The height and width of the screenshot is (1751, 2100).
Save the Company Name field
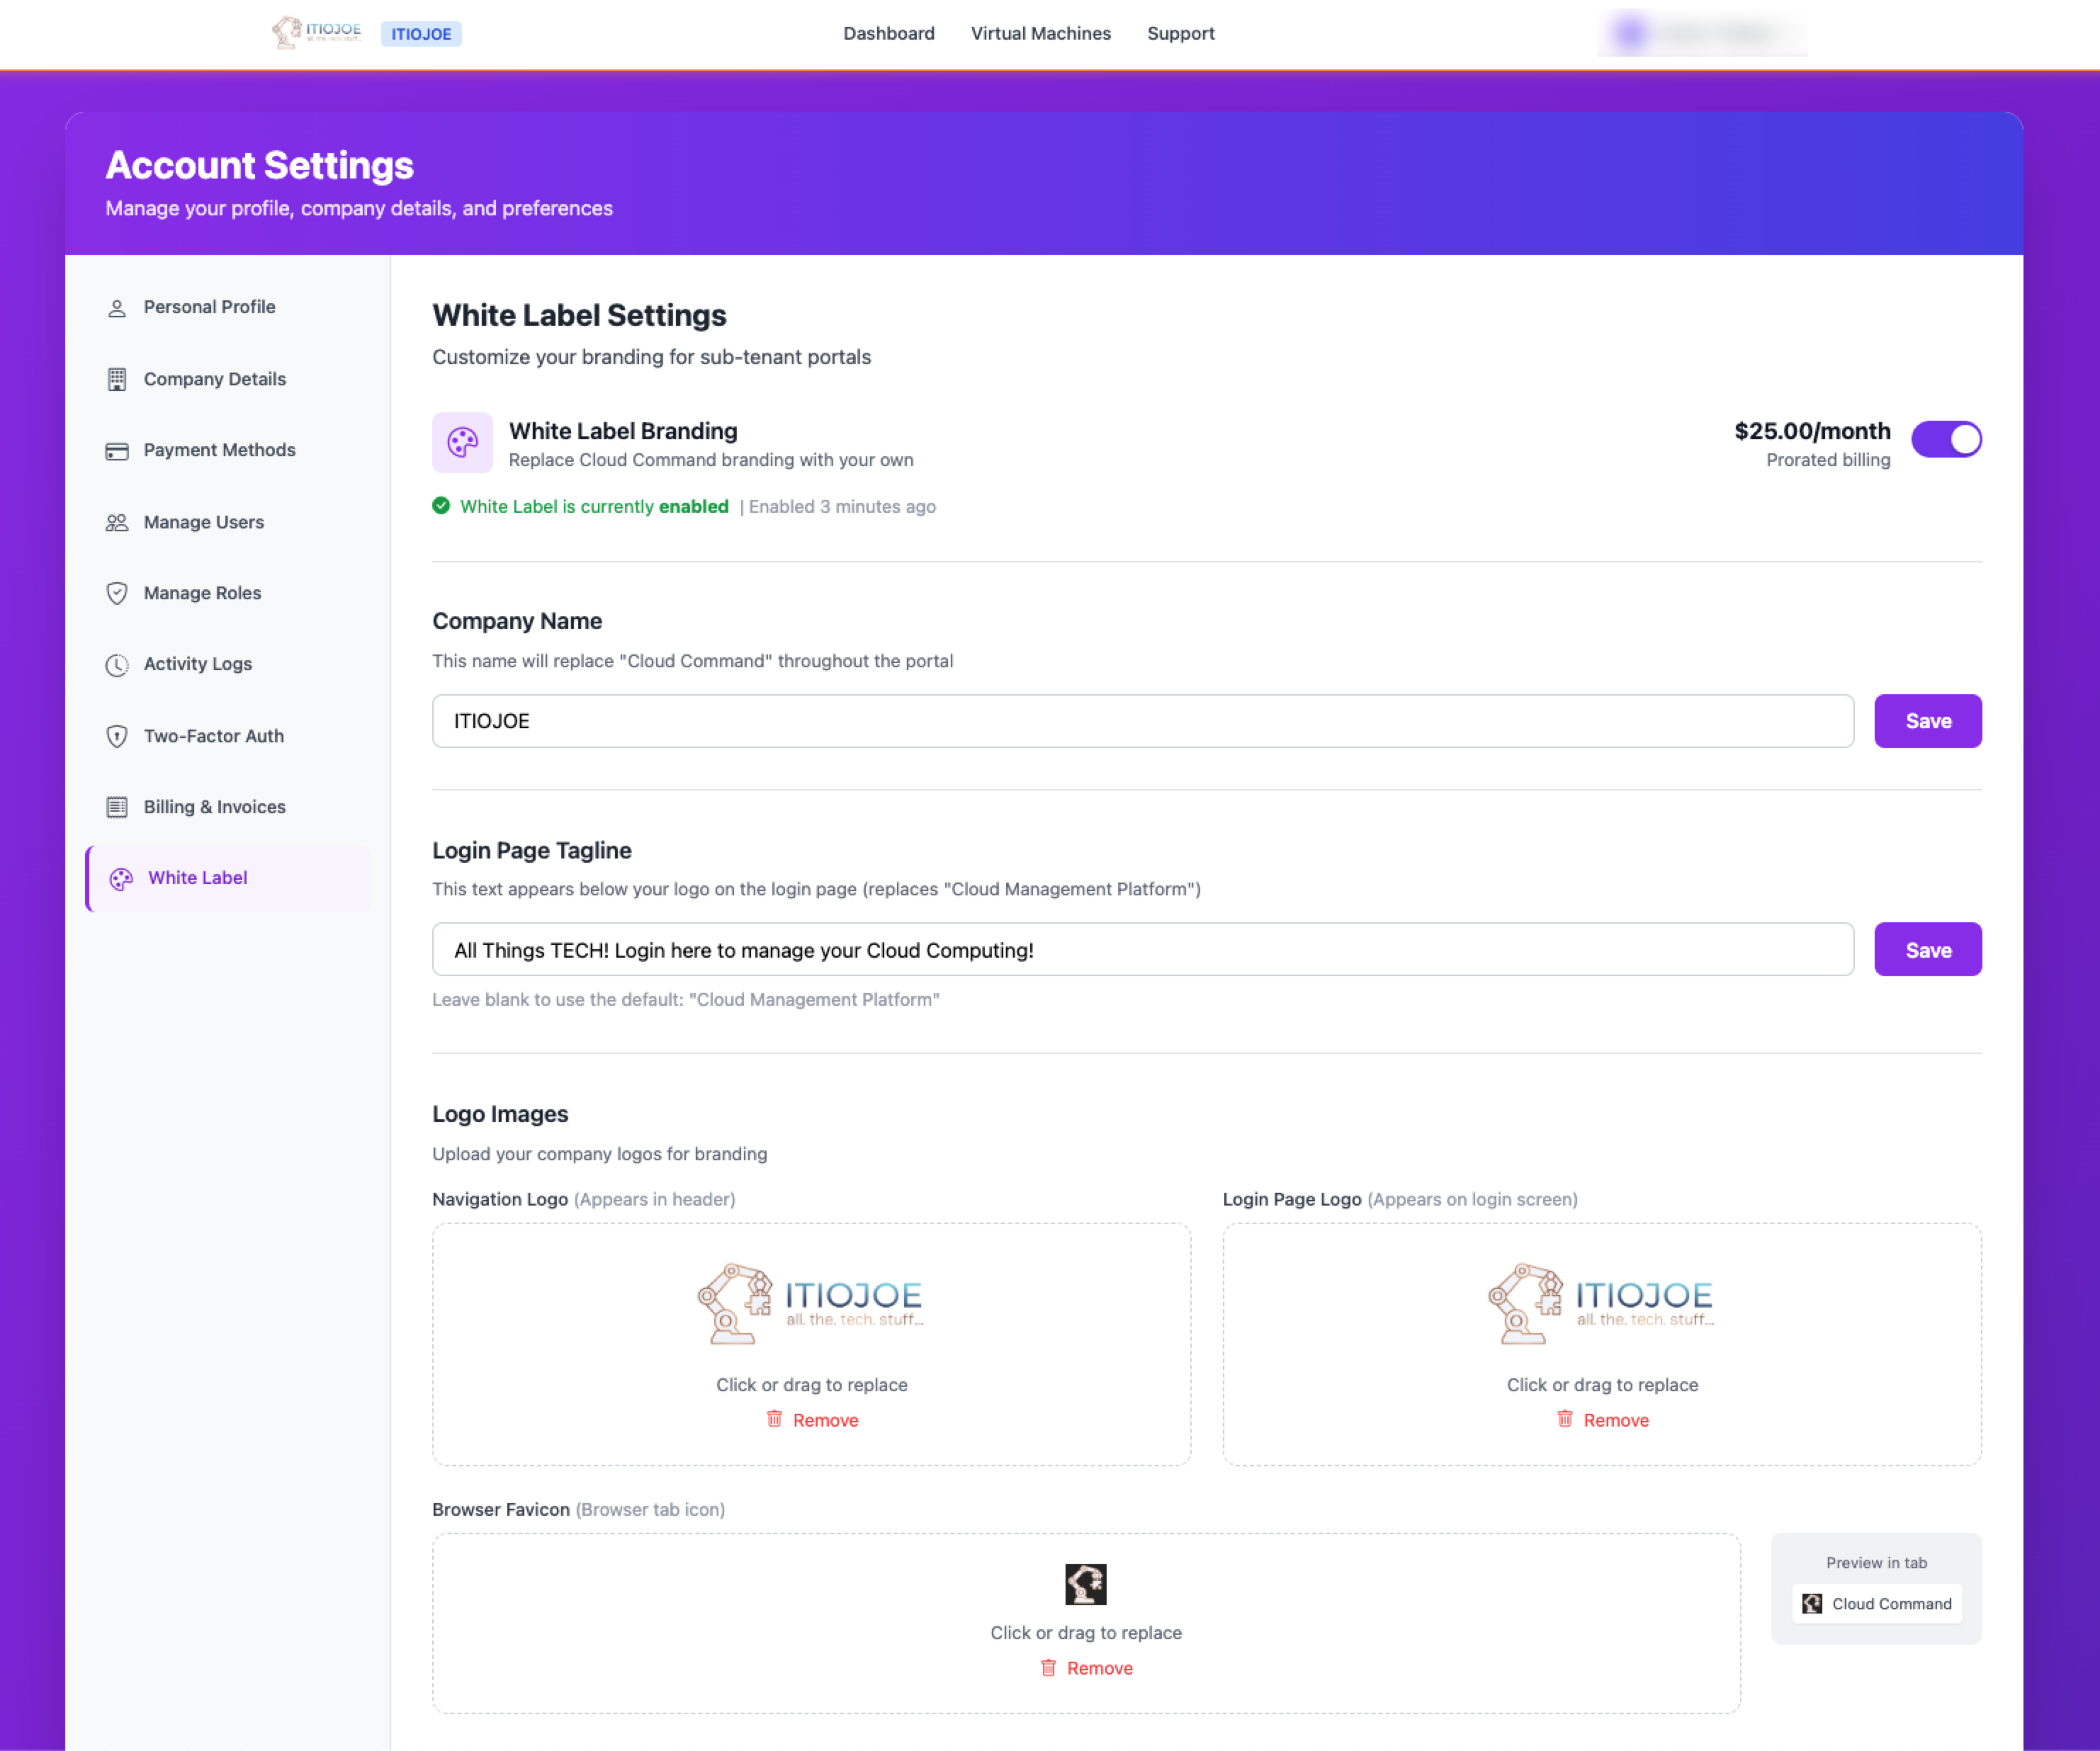pyautogui.click(x=1928, y=720)
